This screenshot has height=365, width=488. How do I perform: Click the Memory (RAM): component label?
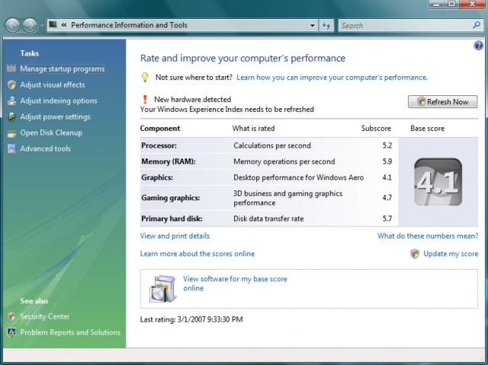169,162
